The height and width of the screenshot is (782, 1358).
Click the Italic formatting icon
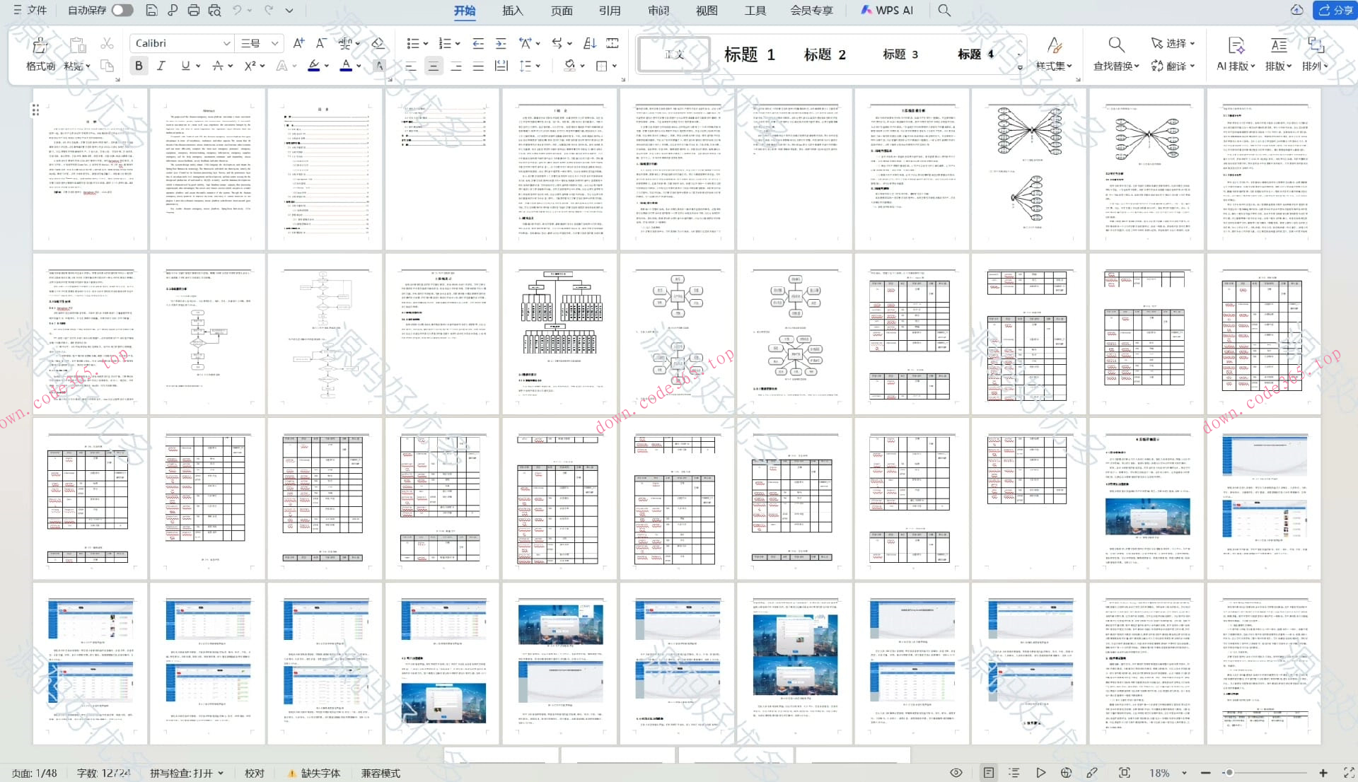(x=161, y=66)
